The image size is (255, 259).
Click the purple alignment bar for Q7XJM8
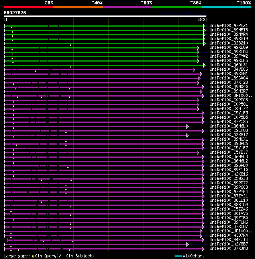(x=104, y=249)
